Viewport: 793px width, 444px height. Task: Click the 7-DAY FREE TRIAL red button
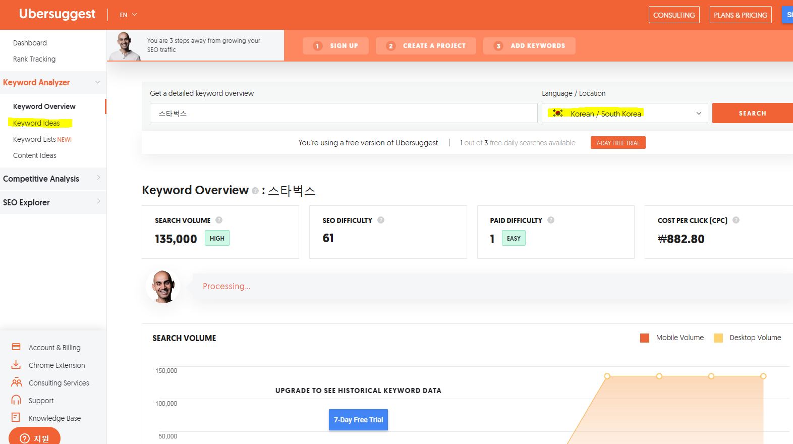(618, 143)
